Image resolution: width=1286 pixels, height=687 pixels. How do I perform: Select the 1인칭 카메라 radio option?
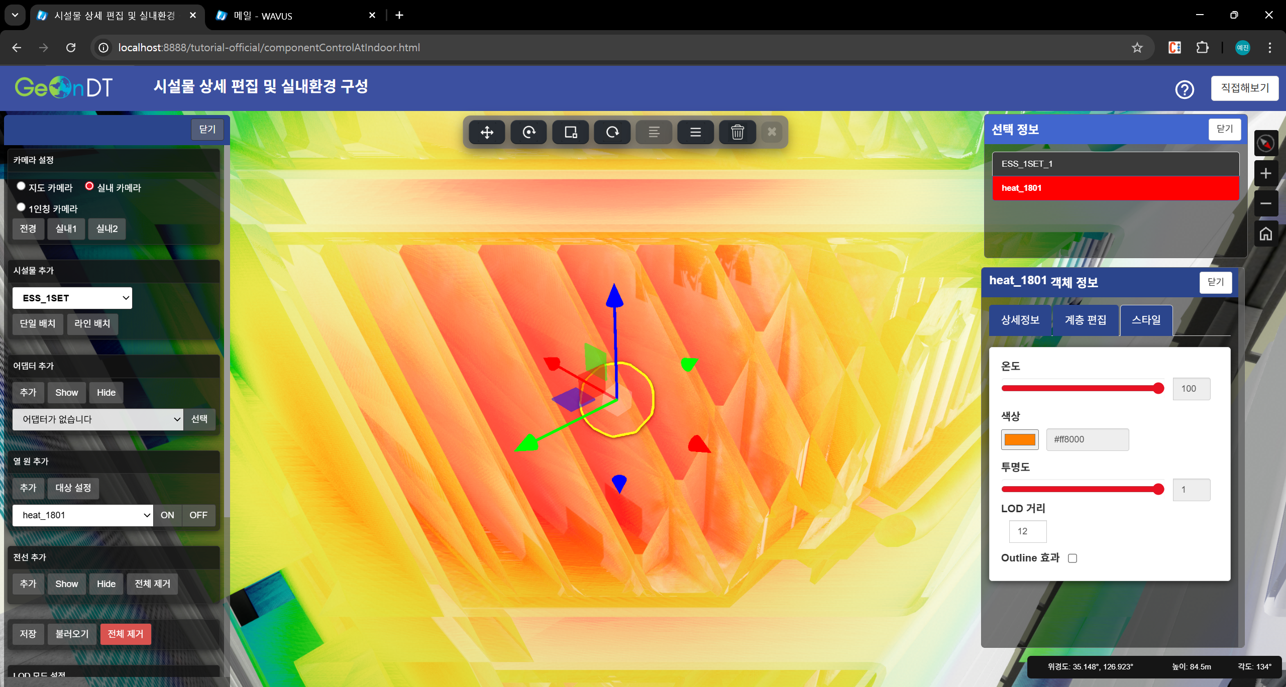pyautogui.click(x=21, y=207)
